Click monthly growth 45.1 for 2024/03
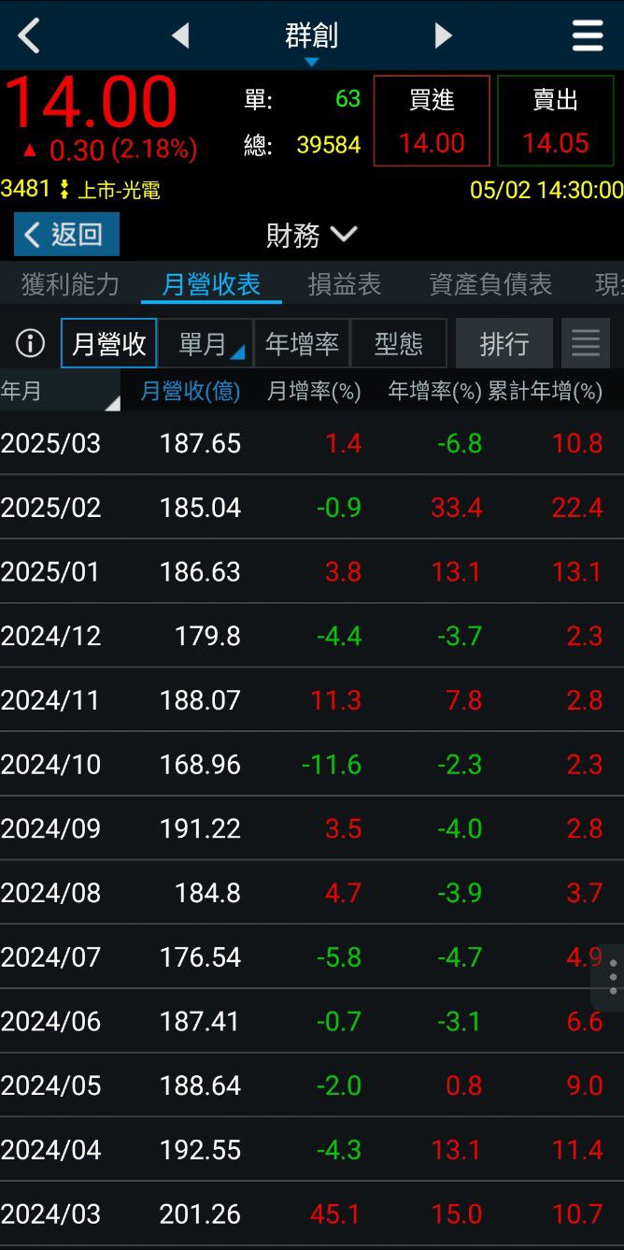The image size is (624, 1250). click(335, 1214)
